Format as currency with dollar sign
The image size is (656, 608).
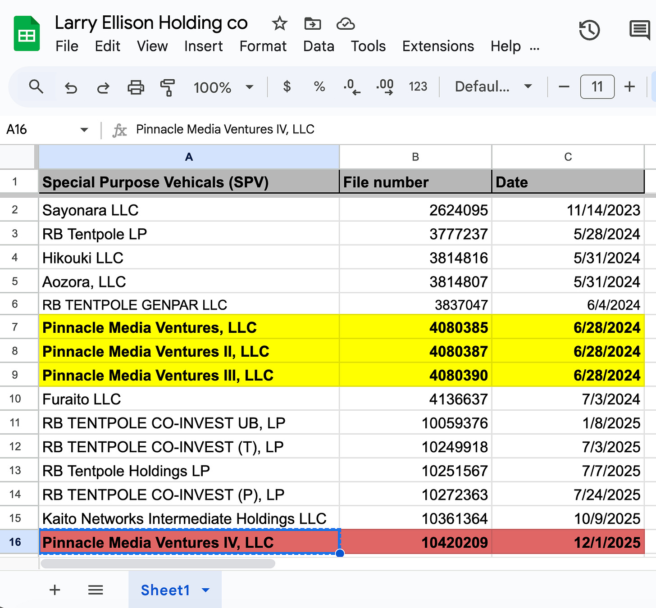tap(287, 86)
